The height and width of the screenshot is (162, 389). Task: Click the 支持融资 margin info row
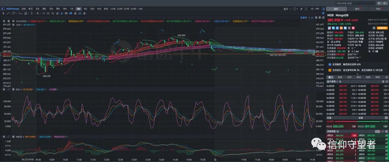[x=357, y=64]
